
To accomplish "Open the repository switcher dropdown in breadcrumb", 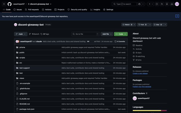I will (51, 4).
